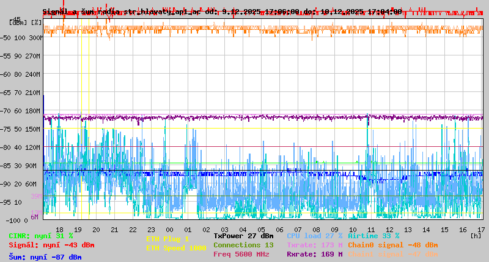Select the '-60 80 240M' y-axis label
The image size is (489, 262).
(x=20, y=74)
